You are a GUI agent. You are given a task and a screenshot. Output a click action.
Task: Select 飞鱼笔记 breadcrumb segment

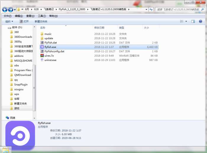click(x=49, y=9)
